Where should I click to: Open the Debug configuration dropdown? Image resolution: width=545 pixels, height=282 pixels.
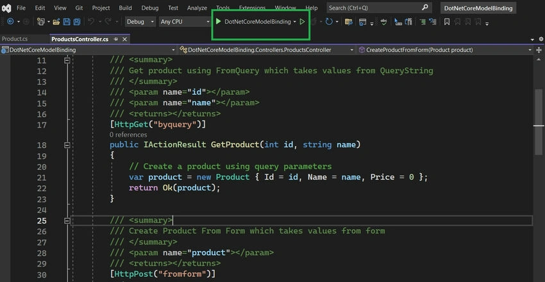pos(140,22)
